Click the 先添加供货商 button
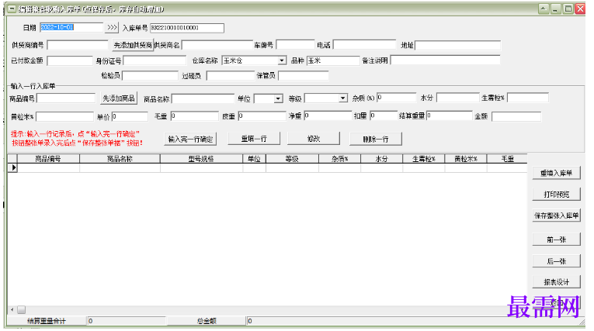Viewport: 594px width, 331px height. 133,46
